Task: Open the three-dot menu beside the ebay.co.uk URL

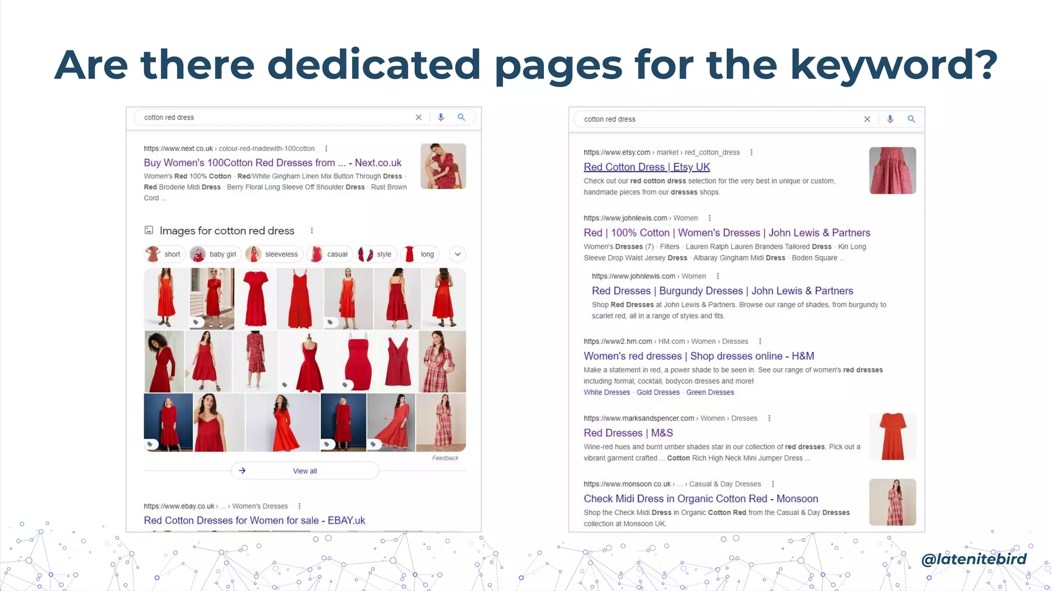Action: click(x=299, y=506)
